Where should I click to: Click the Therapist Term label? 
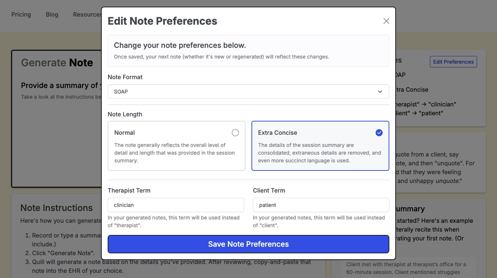129,190
